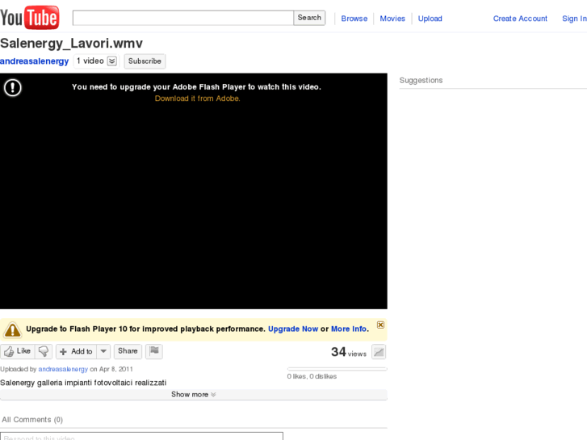Click Upgrade Now link
Image resolution: width=587 pixels, height=440 pixels.
[x=293, y=329]
